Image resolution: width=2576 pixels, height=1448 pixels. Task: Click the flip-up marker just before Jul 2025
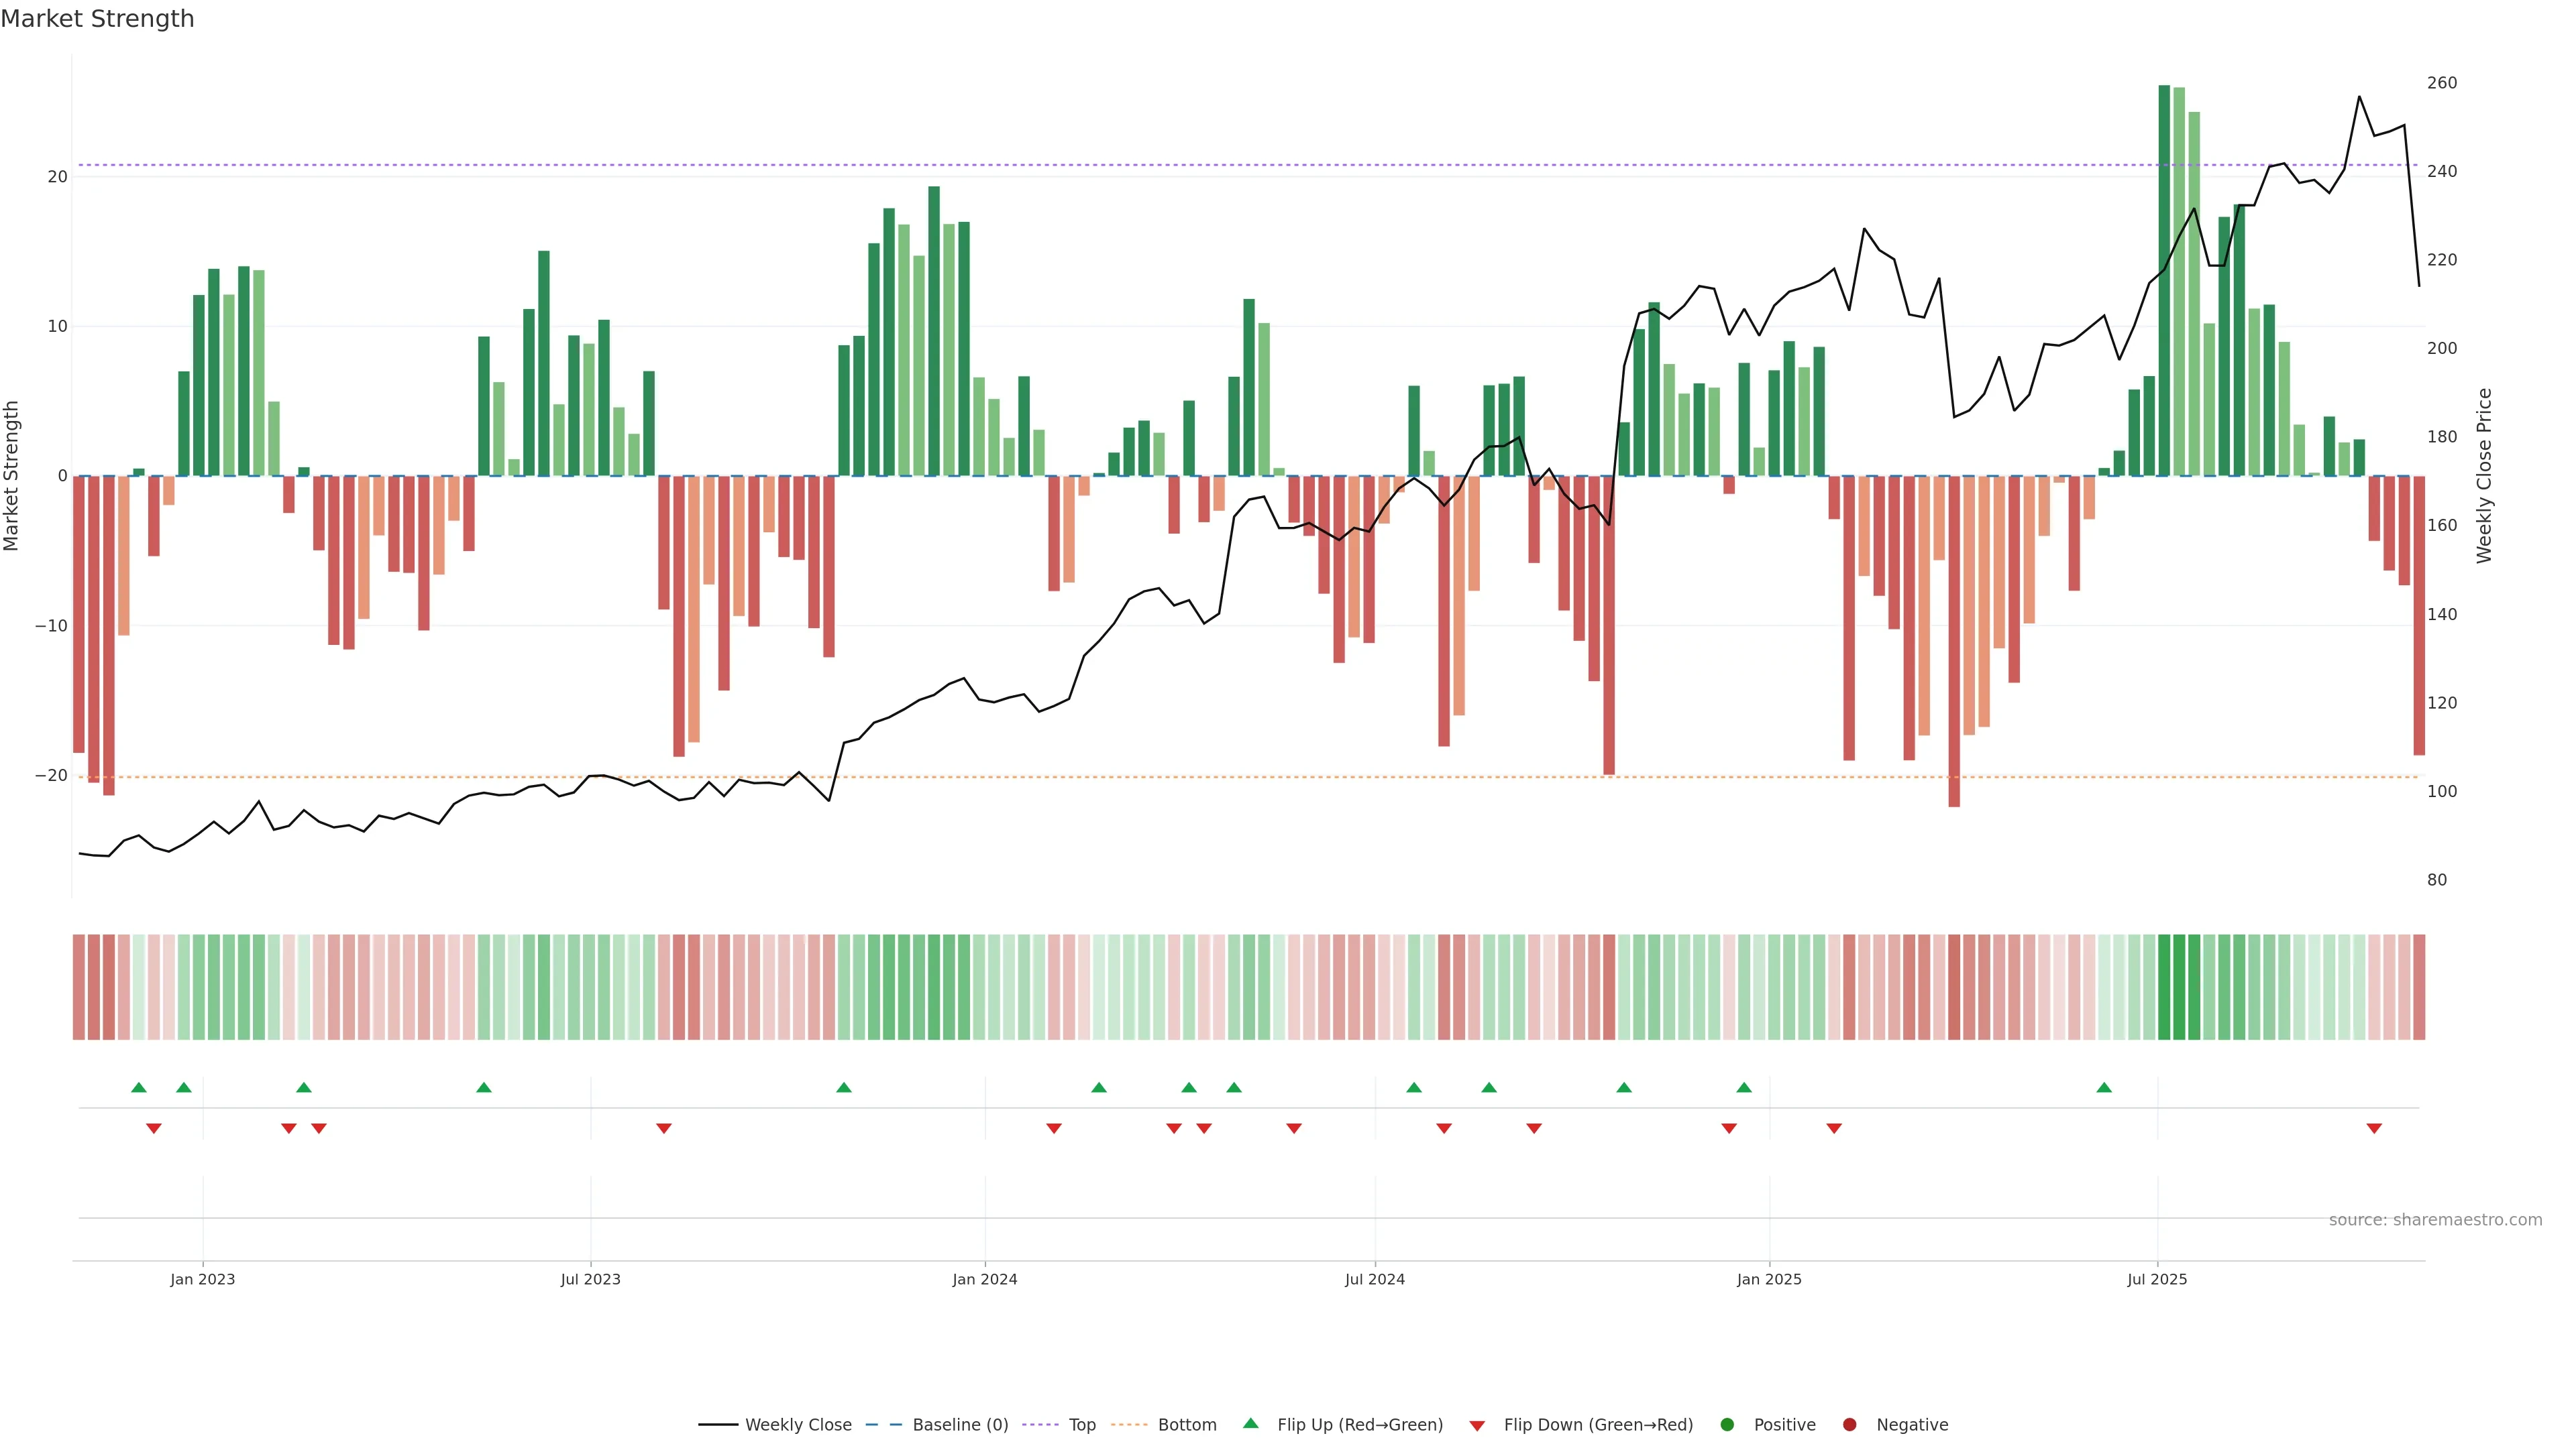2104,1087
